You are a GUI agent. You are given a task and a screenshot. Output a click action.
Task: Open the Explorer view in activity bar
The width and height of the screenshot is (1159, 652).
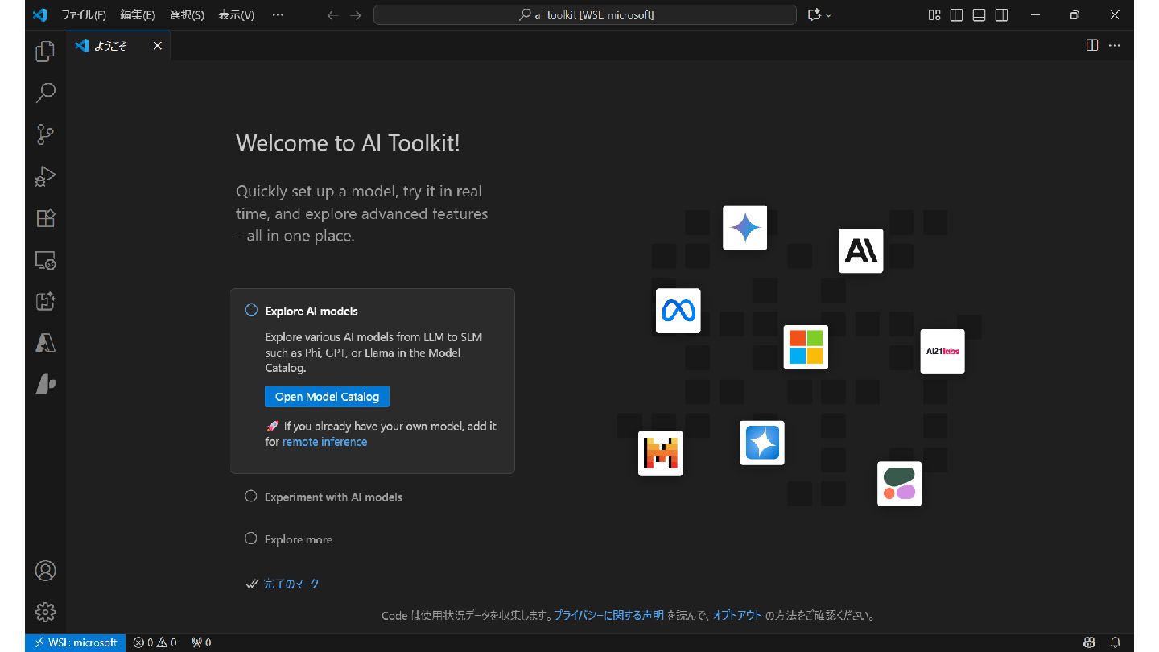point(45,52)
